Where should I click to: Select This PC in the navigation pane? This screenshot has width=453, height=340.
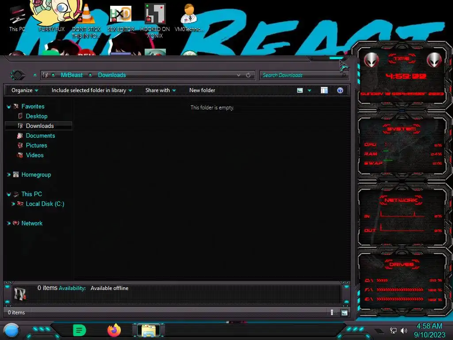(31, 194)
